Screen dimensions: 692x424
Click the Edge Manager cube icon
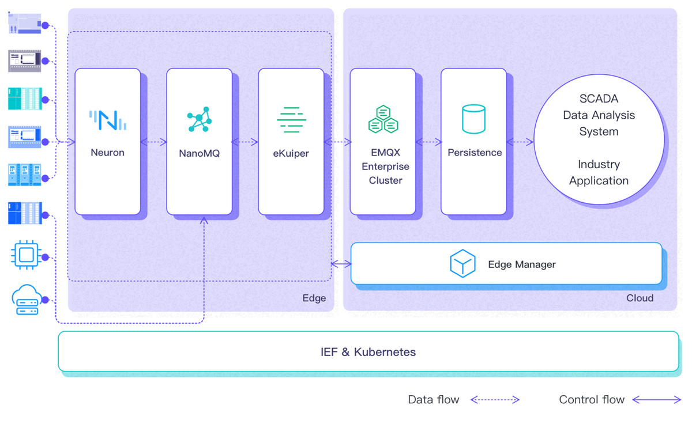point(462,264)
